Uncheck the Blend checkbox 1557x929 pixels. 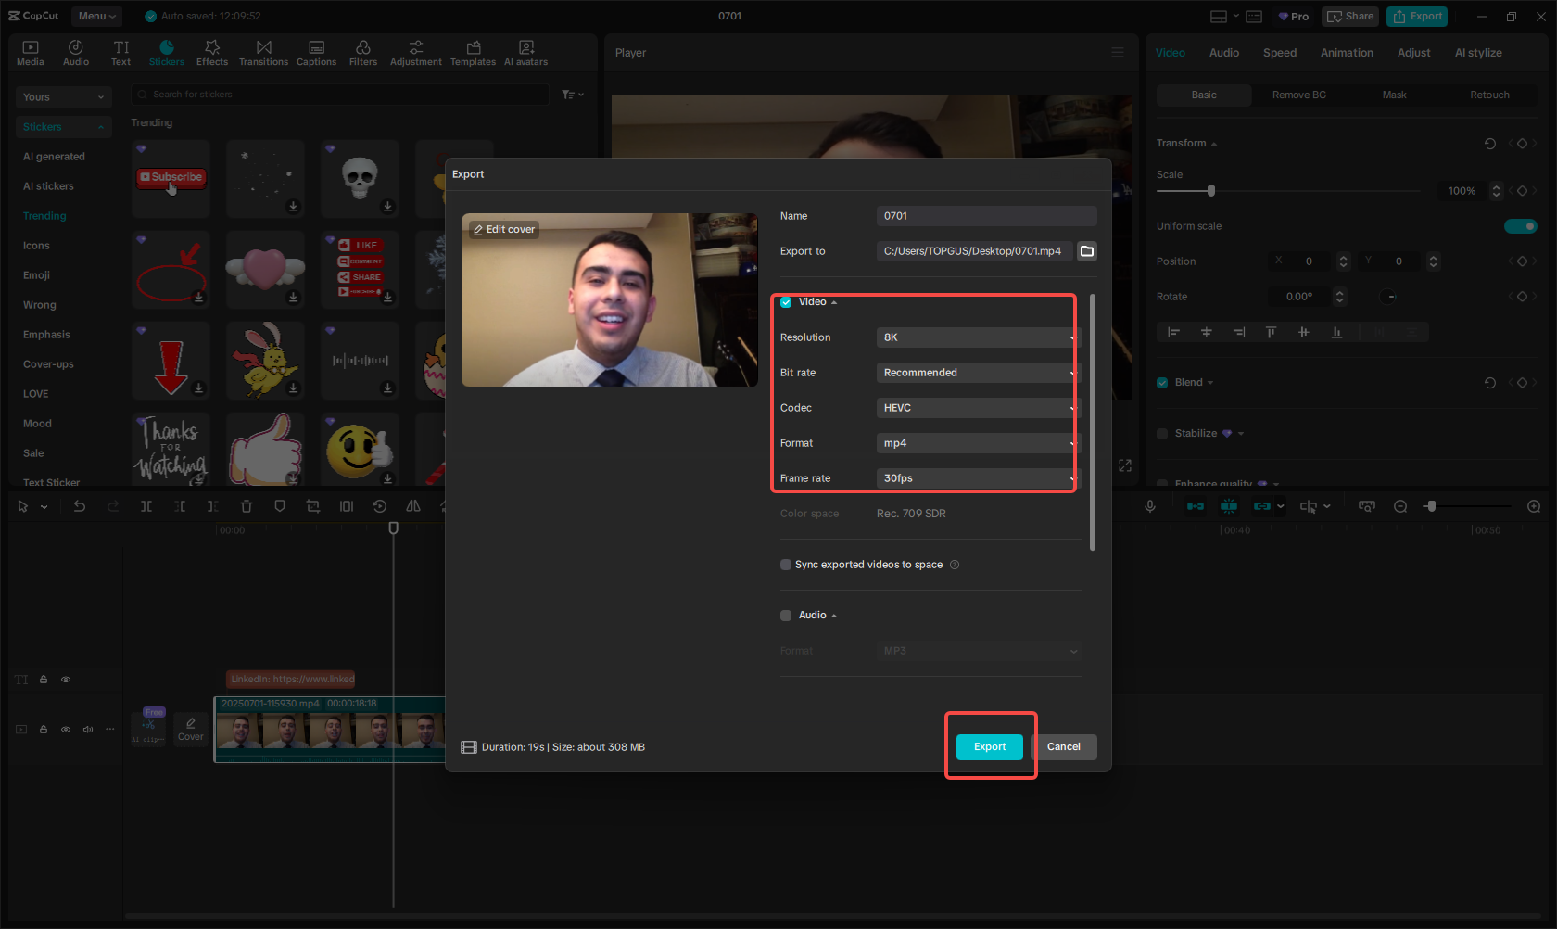click(x=1162, y=383)
